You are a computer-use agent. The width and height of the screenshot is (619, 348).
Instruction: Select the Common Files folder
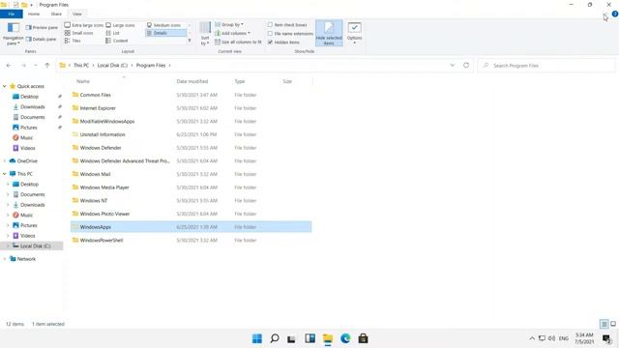tap(95, 95)
